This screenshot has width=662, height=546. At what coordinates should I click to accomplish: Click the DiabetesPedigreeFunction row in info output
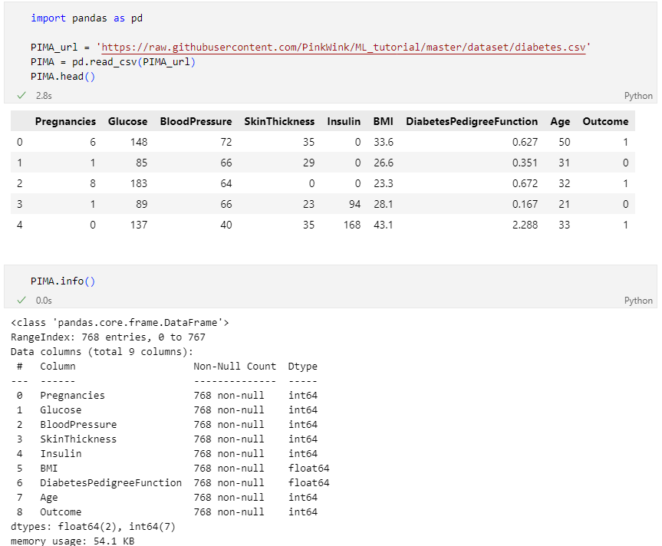coord(173,482)
